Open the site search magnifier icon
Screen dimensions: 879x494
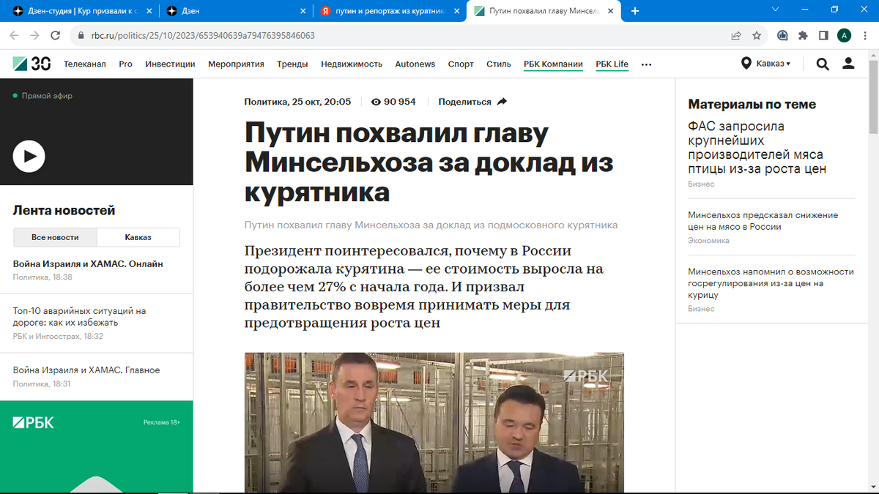click(x=823, y=64)
